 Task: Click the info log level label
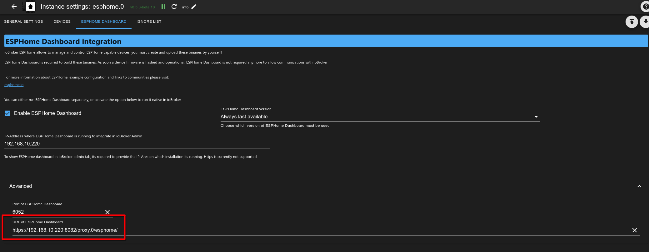coord(185,7)
